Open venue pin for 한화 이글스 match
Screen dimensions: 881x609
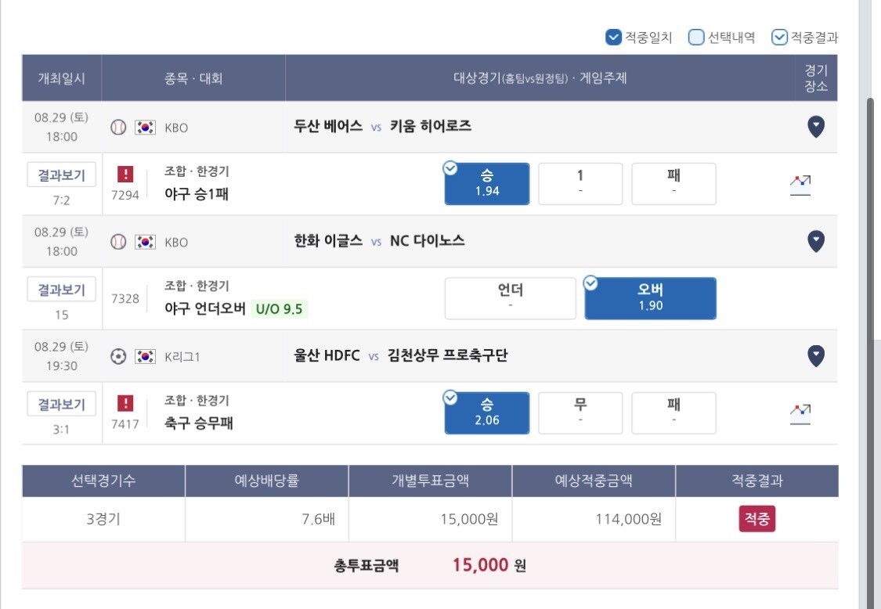[816, 242]
